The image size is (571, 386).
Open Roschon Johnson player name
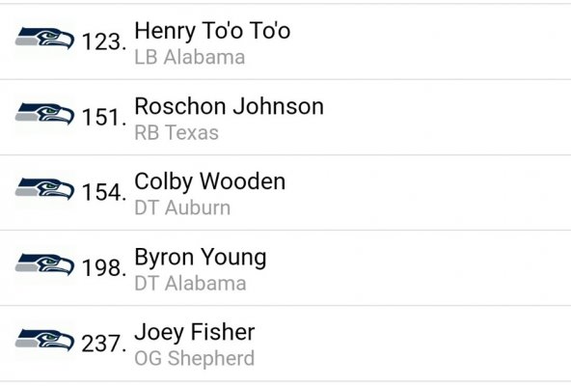point(229,106)
